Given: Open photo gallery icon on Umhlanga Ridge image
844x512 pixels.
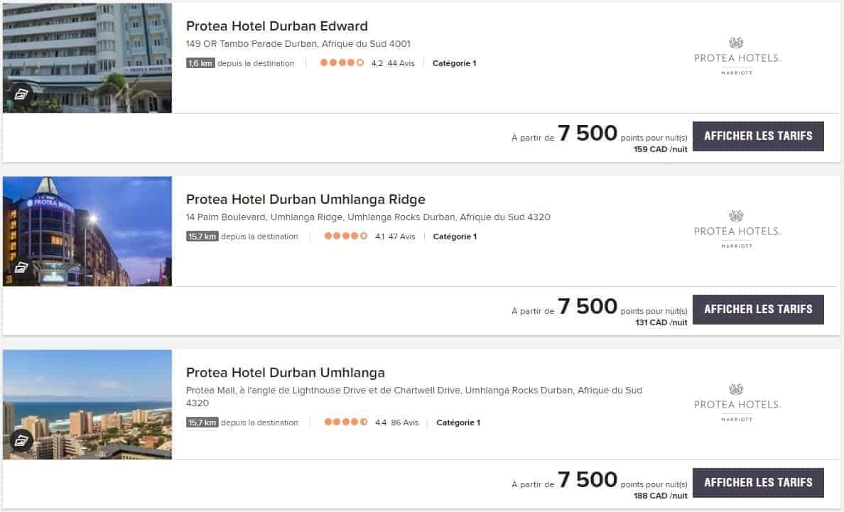Looking at the screenshot, I should click(21, 268).
